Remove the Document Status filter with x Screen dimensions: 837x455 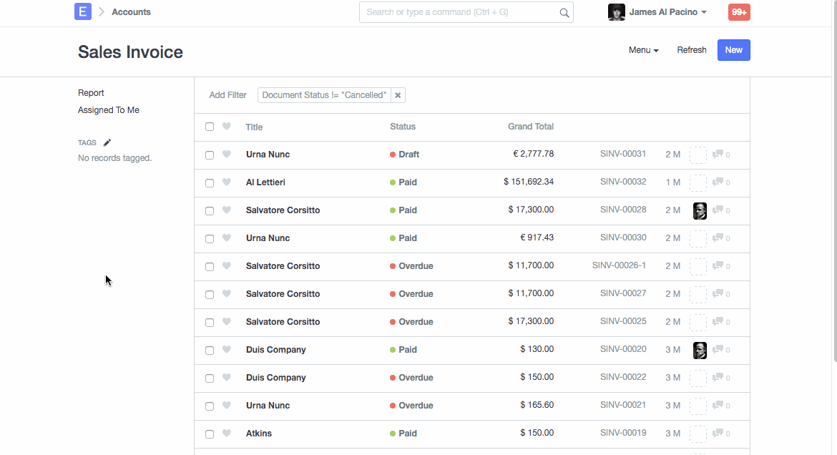coord(398,95)
